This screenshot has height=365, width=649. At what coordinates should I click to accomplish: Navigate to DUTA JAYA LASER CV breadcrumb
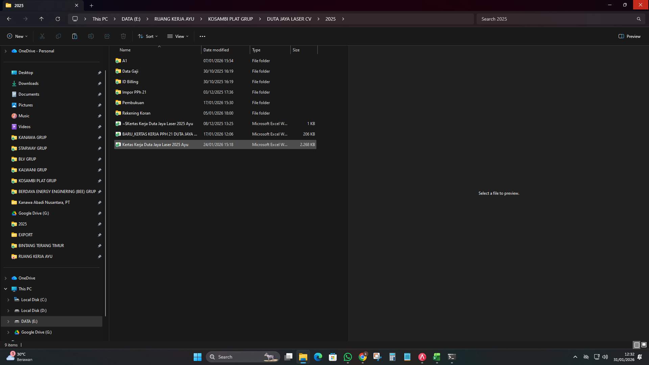coord(289,19)
